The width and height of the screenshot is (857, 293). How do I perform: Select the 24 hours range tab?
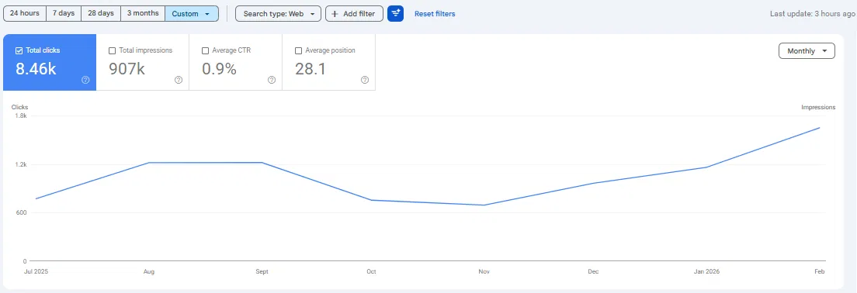[x=25, y=14]
